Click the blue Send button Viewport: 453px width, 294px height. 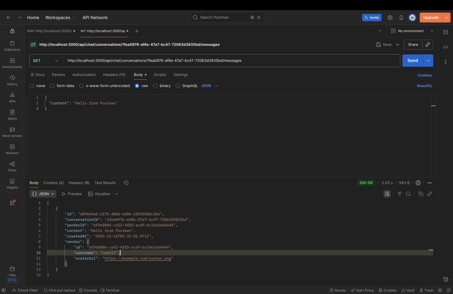(413, 61)
